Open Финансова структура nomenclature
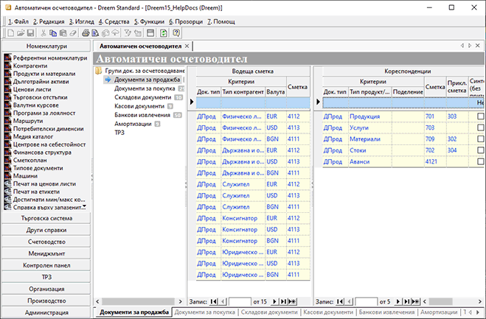 (x=42, y=153)
